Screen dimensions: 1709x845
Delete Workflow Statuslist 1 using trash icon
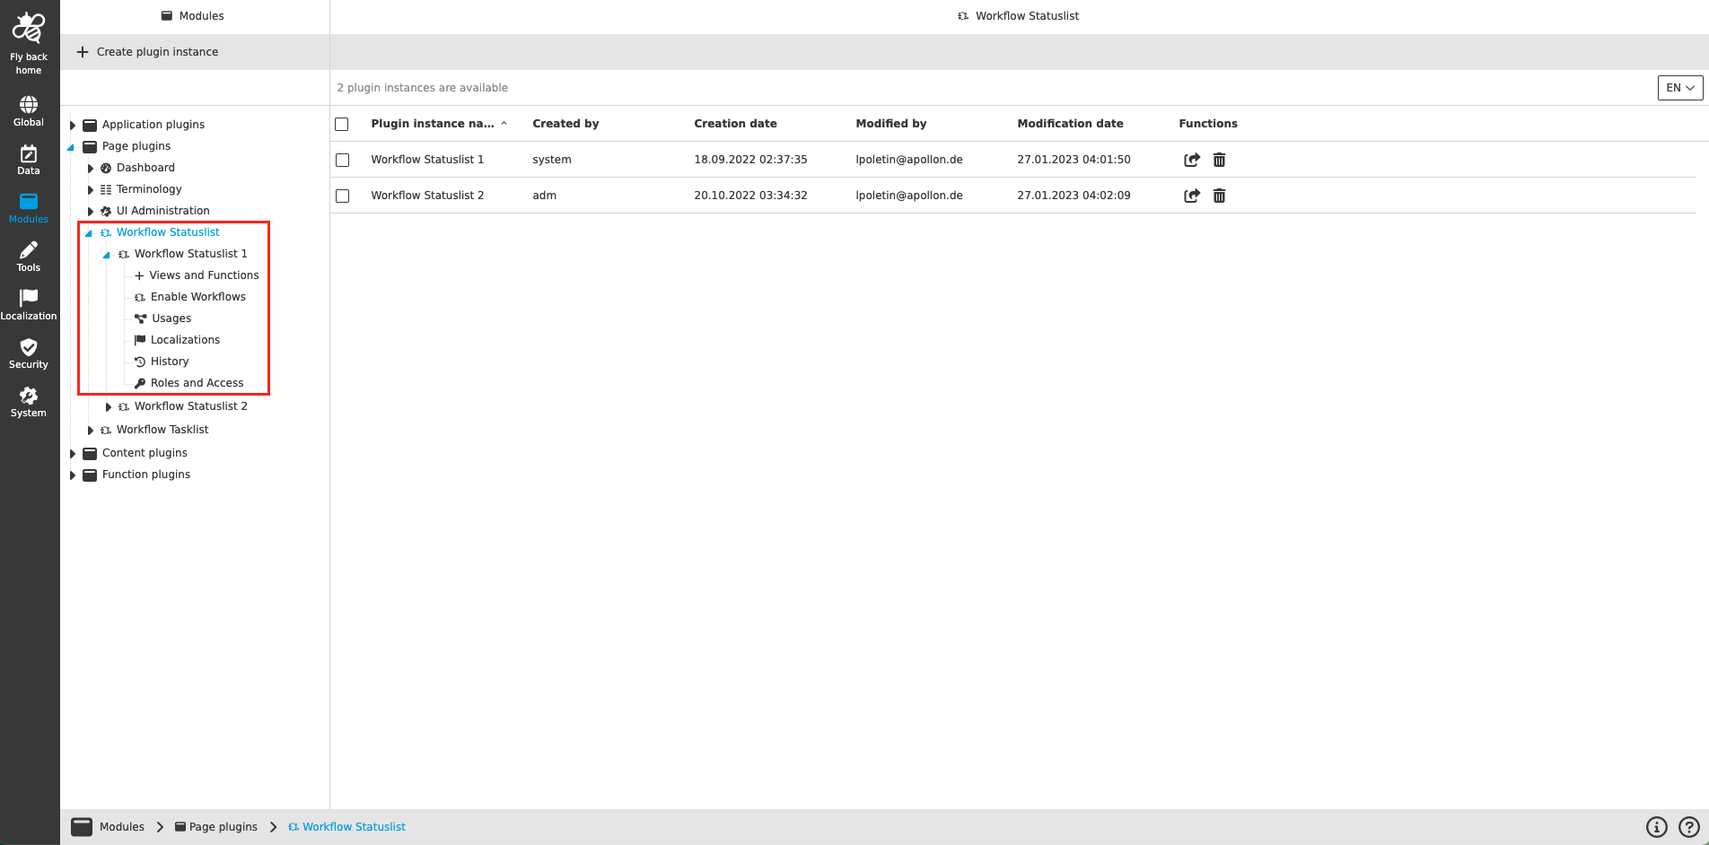pos(1219,160)
